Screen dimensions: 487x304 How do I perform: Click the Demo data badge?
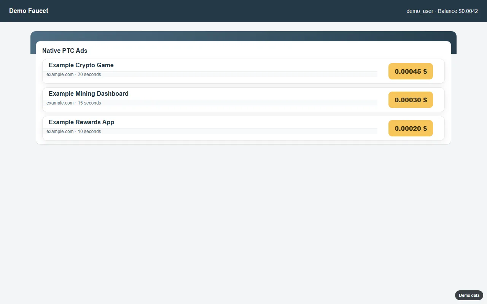469,295
